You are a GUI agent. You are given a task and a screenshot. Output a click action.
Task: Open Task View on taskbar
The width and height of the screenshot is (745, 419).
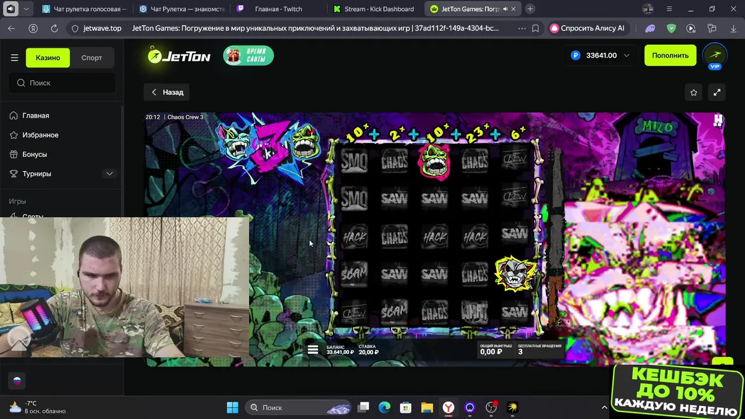click(363, 407)
